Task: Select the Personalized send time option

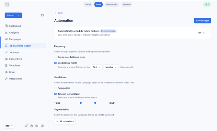Action: 55,88
